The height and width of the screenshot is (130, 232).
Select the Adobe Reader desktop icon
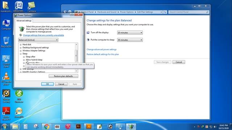(6, 113)
